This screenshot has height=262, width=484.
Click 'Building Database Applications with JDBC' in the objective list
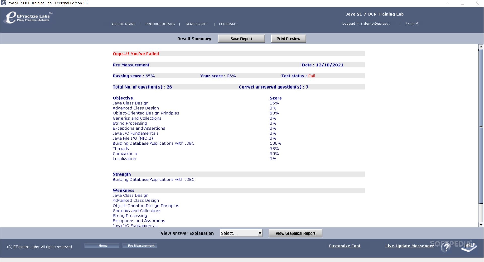[154, 143]
